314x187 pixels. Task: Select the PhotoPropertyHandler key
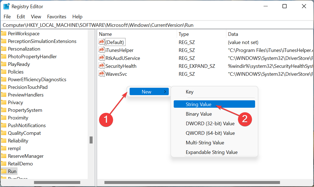tap(32, 57)
